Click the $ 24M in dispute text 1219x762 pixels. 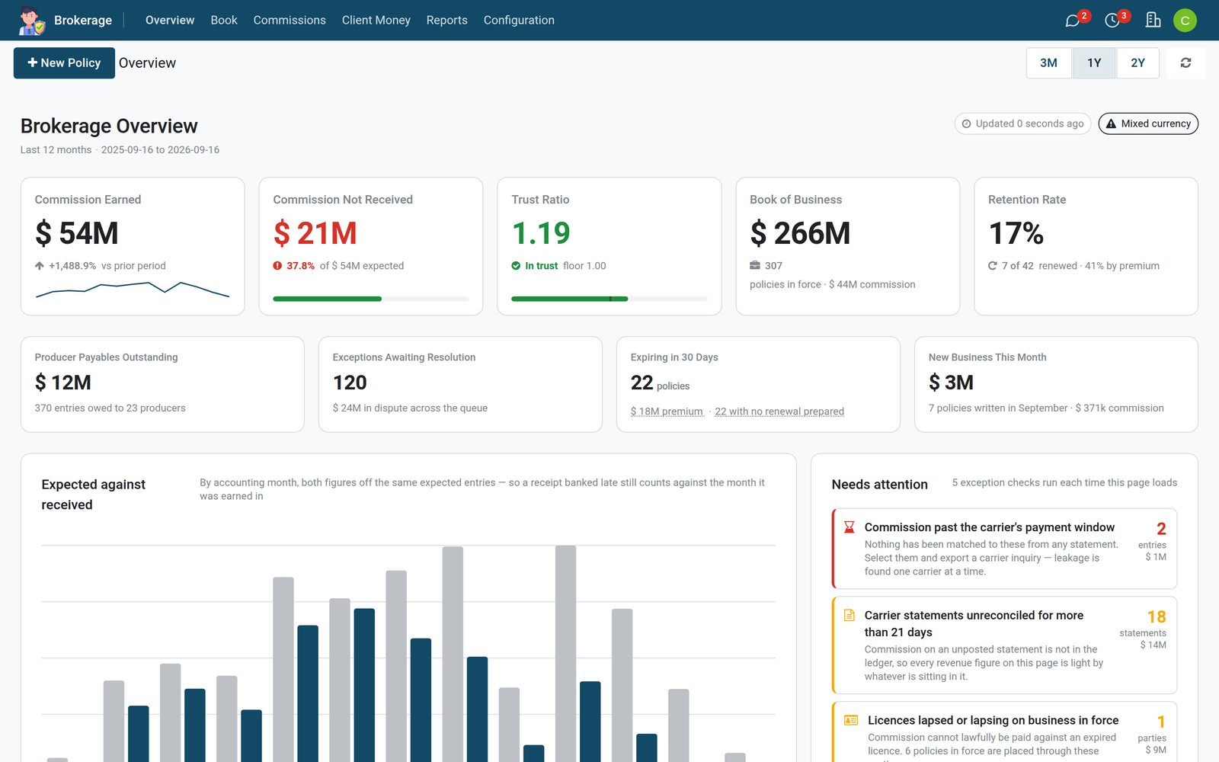[410, 408]
